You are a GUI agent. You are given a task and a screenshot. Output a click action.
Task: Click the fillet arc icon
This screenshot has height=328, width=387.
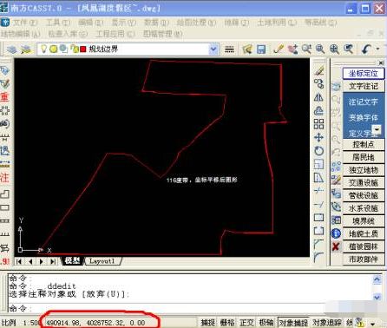[x=318, y=257]
